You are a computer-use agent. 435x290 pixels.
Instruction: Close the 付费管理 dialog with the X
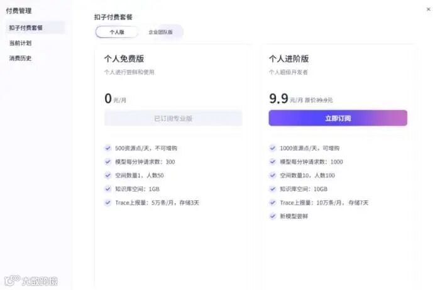click(428, 9)
